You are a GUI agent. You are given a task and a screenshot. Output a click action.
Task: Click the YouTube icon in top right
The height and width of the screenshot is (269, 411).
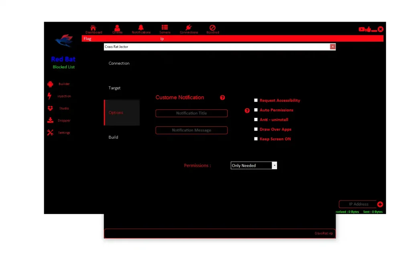tap(362, 29)
